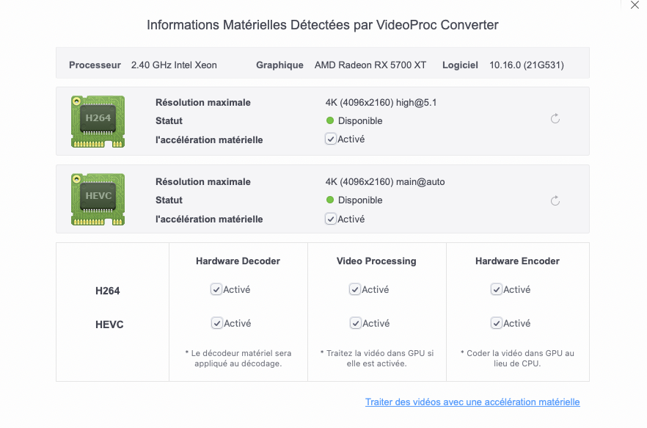The height and width of the screenshot is (428, 647).
Task: Disable H264 Hardware Decoder checkbox
Action: pyautogui.click(x=216, y=290)
